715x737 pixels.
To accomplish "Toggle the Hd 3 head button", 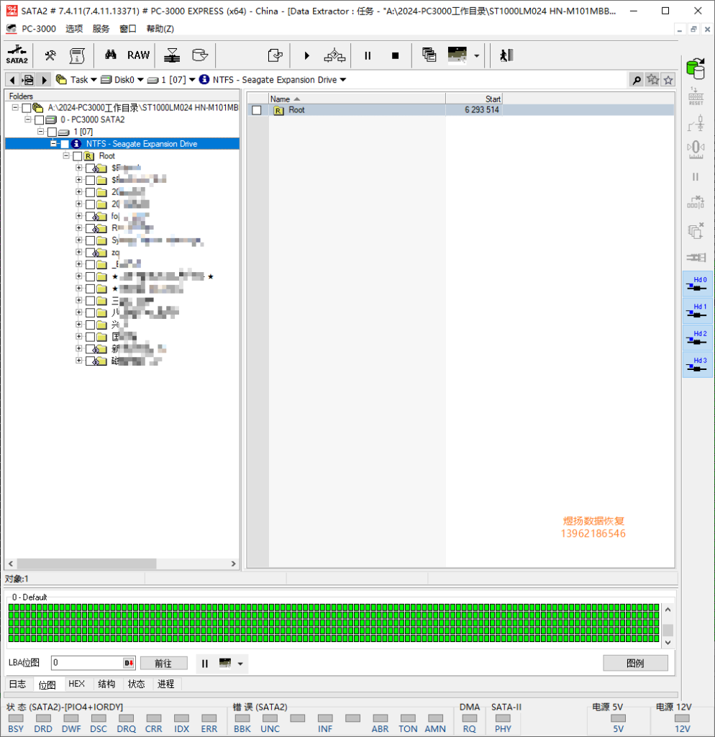I will (697, 364).
